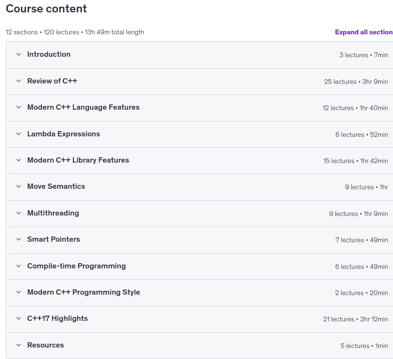Click Expand all sections link
The image size is (393, 359).
point(363,32)
